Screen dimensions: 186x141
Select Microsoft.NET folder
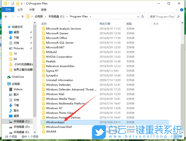pyautogui.click(x=55, y=47)
